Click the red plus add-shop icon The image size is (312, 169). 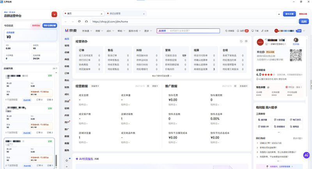click(54, 14)
